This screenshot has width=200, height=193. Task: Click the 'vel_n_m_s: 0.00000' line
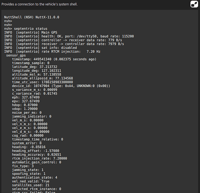coord(30,124)
